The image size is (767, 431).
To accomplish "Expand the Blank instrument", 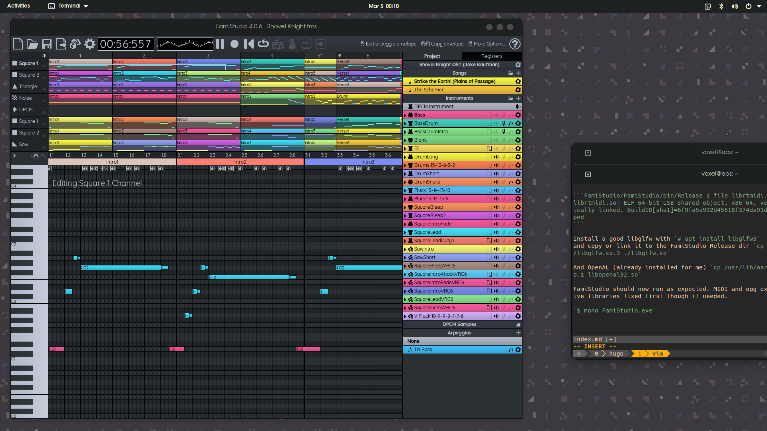I will point(405,140).
